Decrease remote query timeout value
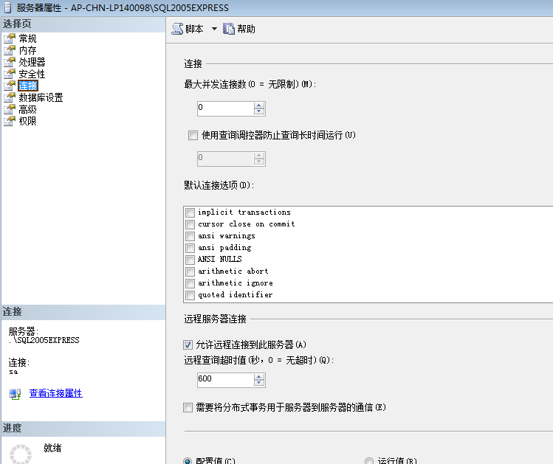The height and width of the screenshot is (464, 553). [x=259, y=384]
